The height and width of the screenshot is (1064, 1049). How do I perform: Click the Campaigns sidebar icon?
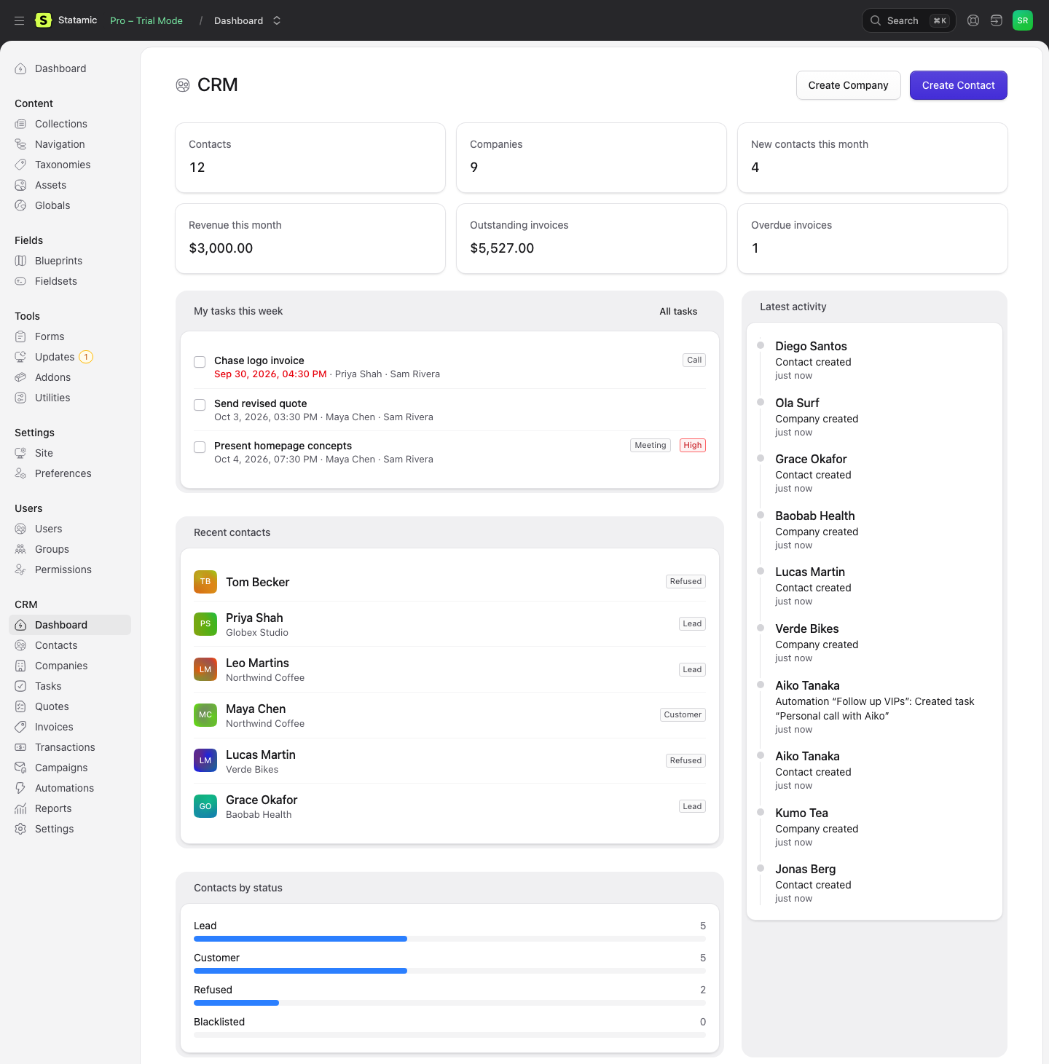(x=20, y=768)
